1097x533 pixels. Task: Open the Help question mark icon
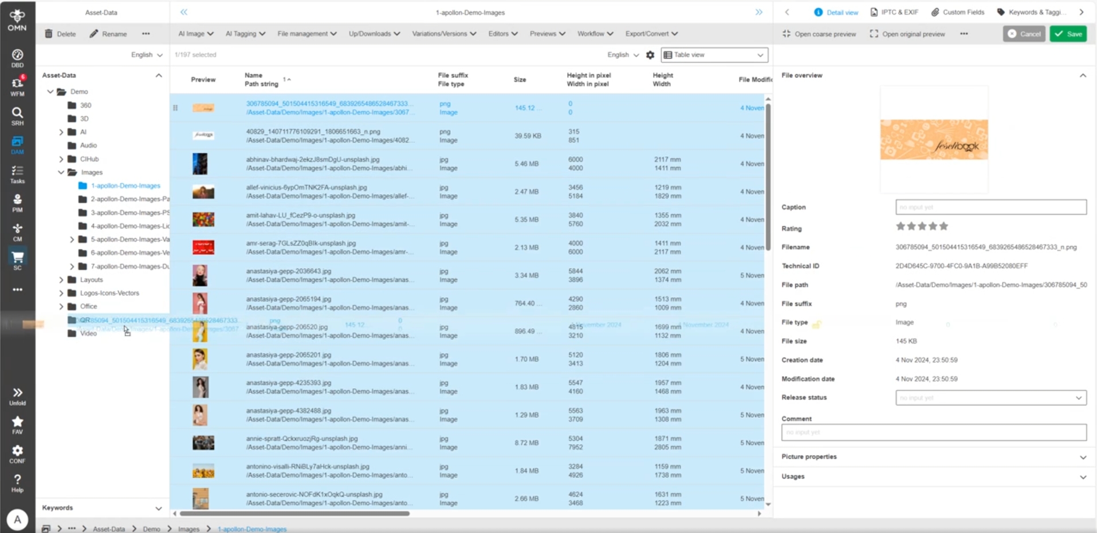(x=17, y=483)
